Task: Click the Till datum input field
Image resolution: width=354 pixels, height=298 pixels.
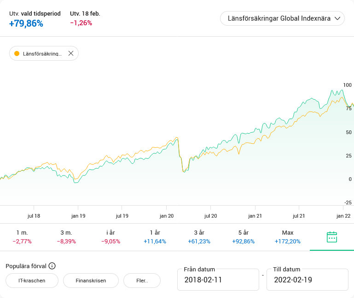Action: click(307, 280)
